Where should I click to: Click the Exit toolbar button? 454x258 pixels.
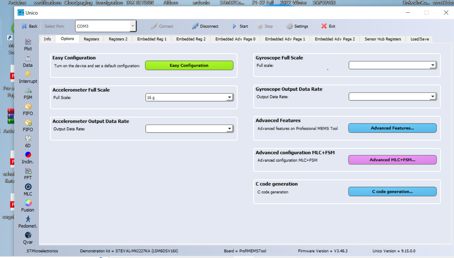(328, 26)
